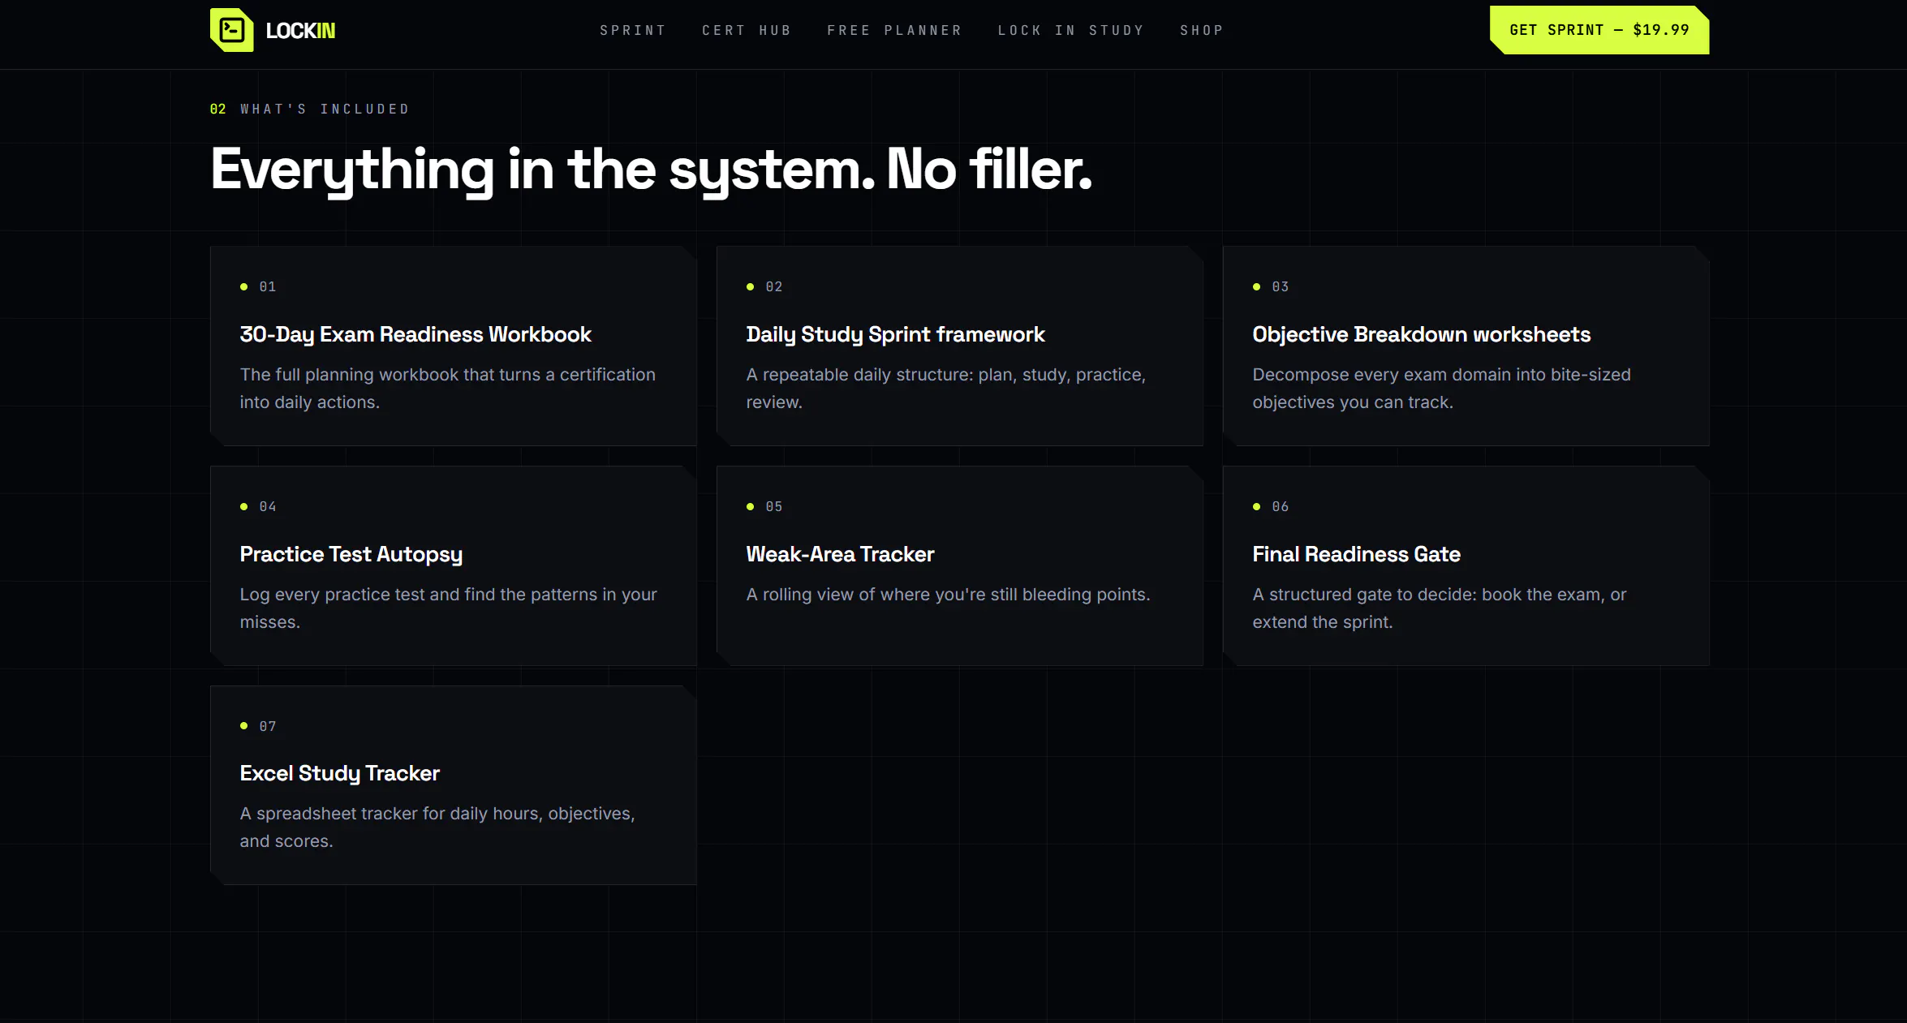Select the Objective Breakdown worksheets title
Viewport: 1907px width, 1023px height.
tap(1421, 334)
